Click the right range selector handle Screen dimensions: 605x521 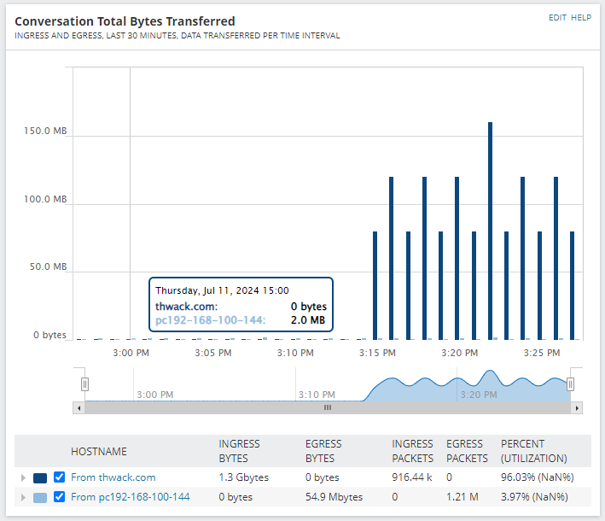tap(571, 384)
